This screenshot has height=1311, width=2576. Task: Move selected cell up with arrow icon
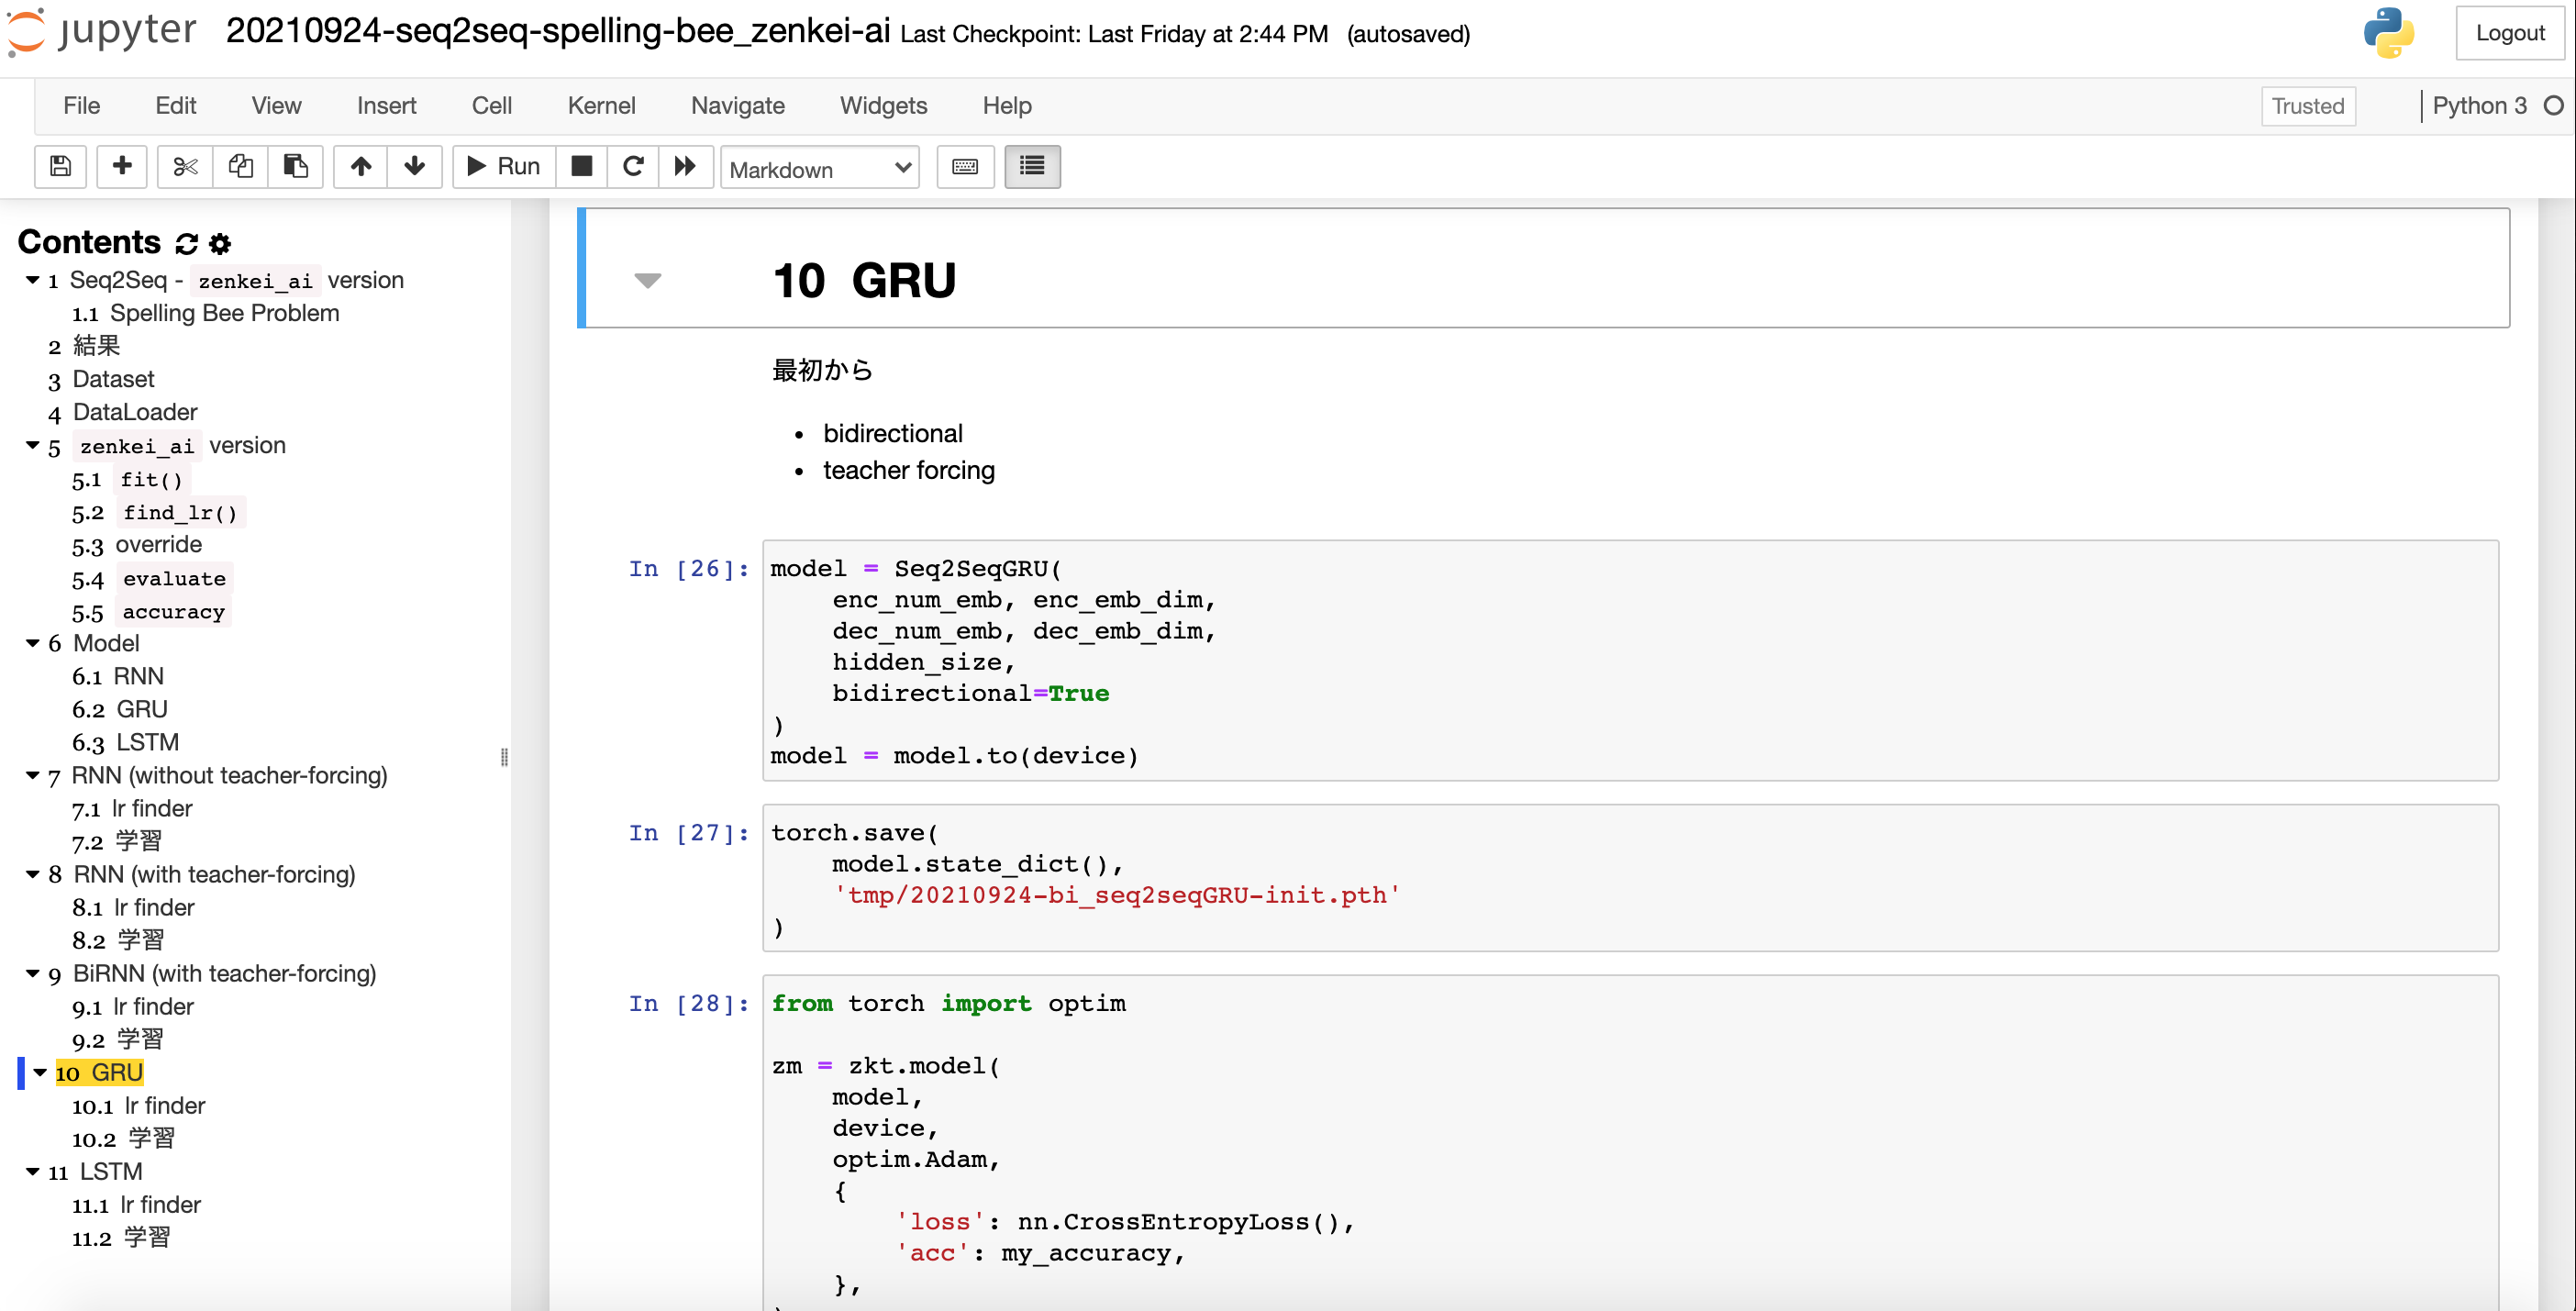[361, 166]
